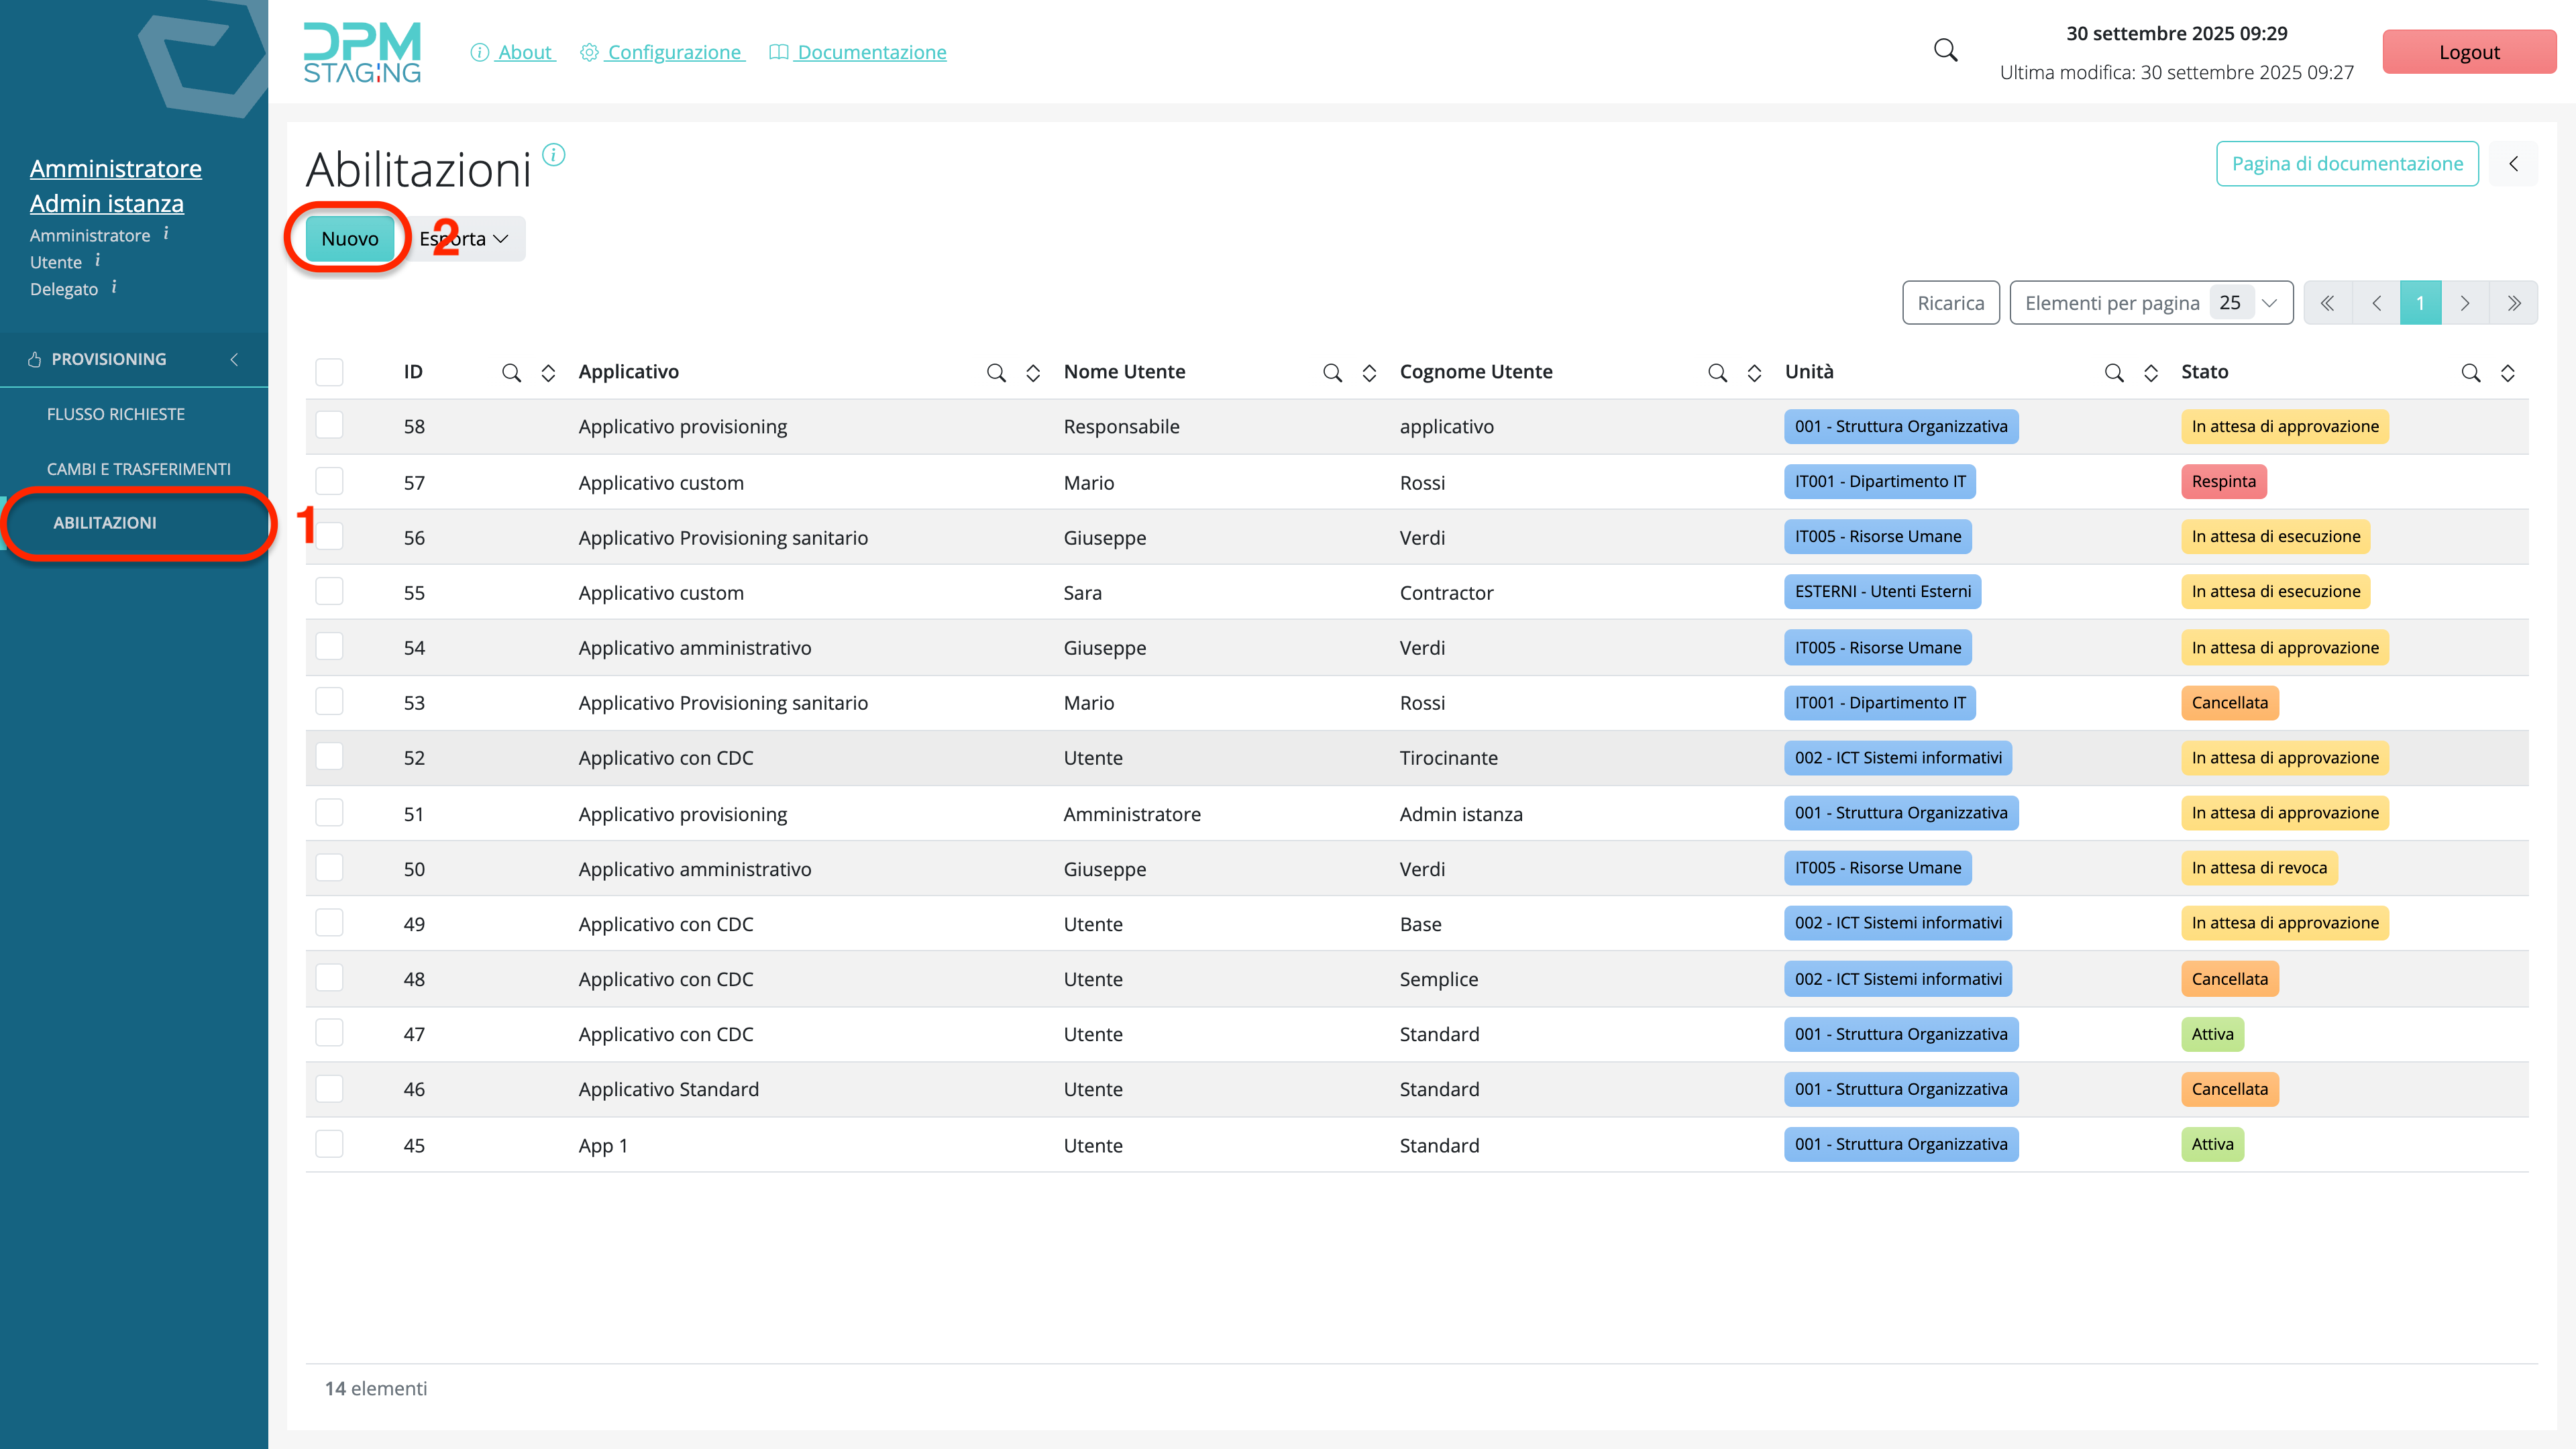Search within the Nome Utente column
The height and width of the screenshot is (1449, 2576).
coord(1332,373)
